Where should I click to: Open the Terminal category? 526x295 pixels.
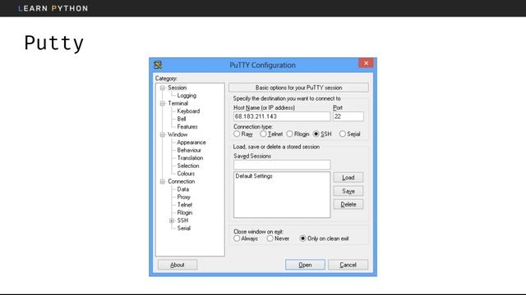click(178, 103)
